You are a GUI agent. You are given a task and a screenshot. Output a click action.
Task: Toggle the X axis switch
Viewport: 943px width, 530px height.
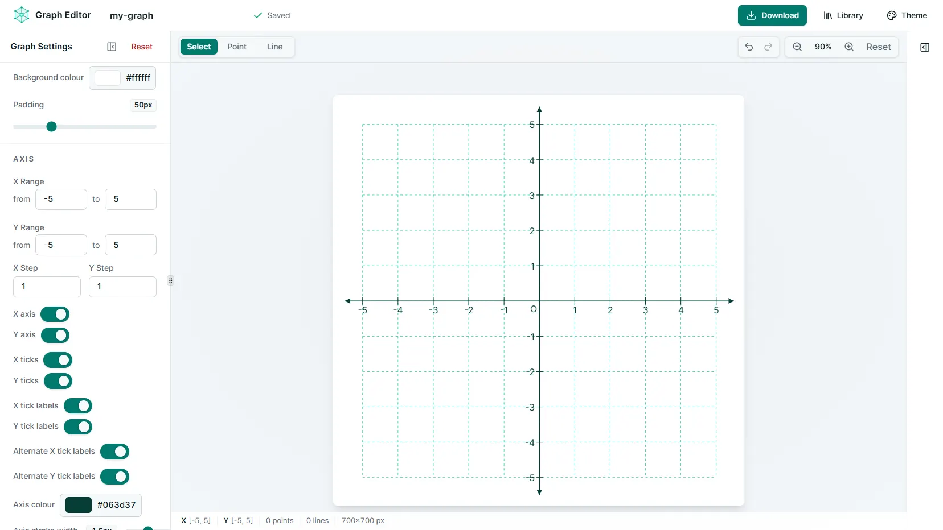pyautogui.click(x=55, y=314)
